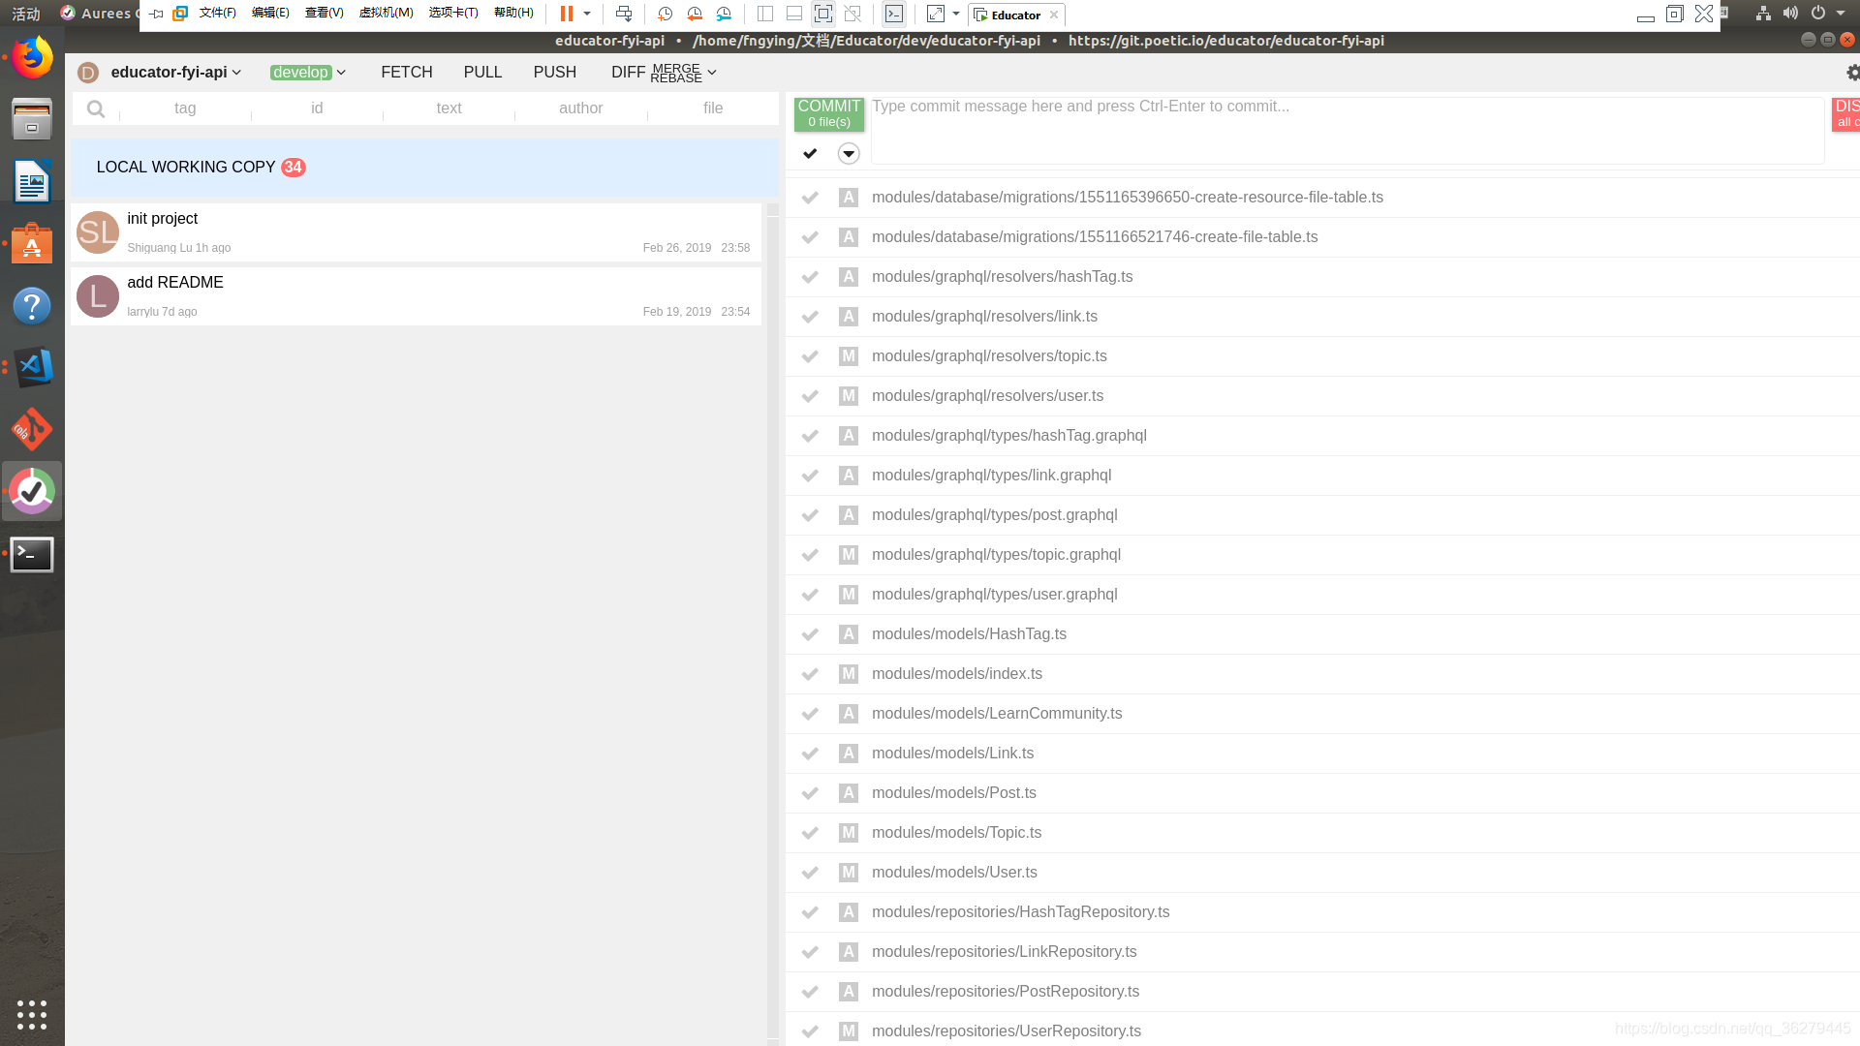Click the search magnifier icon
The width and height of the screenshot is (1860, 1046).
coord(95,108)
